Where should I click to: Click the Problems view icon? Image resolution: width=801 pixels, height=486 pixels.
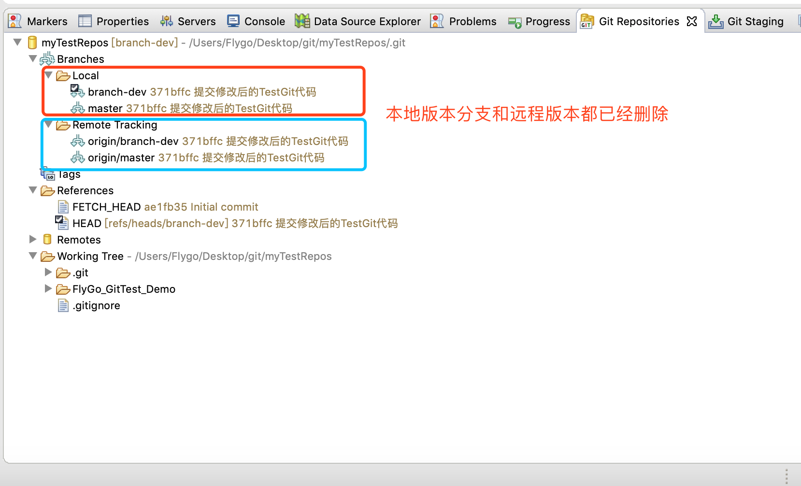point(436,21)
